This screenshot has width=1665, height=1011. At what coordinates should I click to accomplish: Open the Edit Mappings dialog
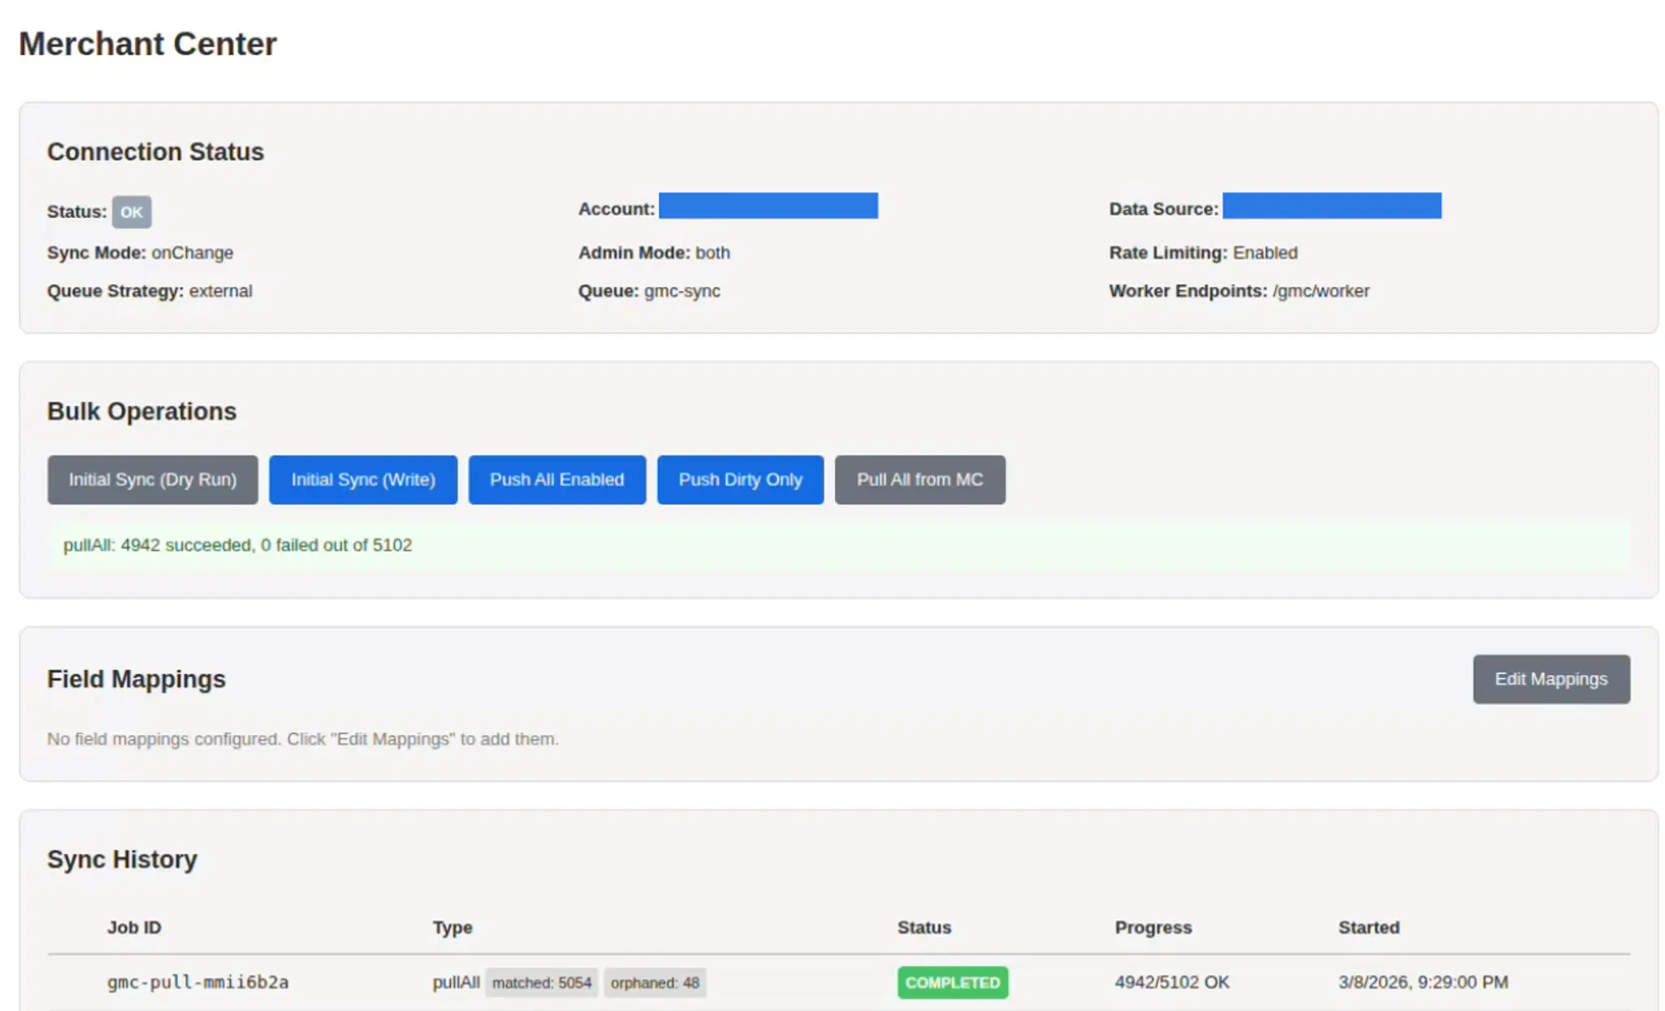click(x=1550, y=678)
